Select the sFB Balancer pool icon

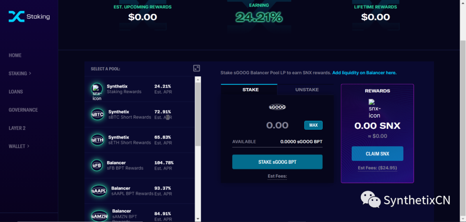click(97, 165)
